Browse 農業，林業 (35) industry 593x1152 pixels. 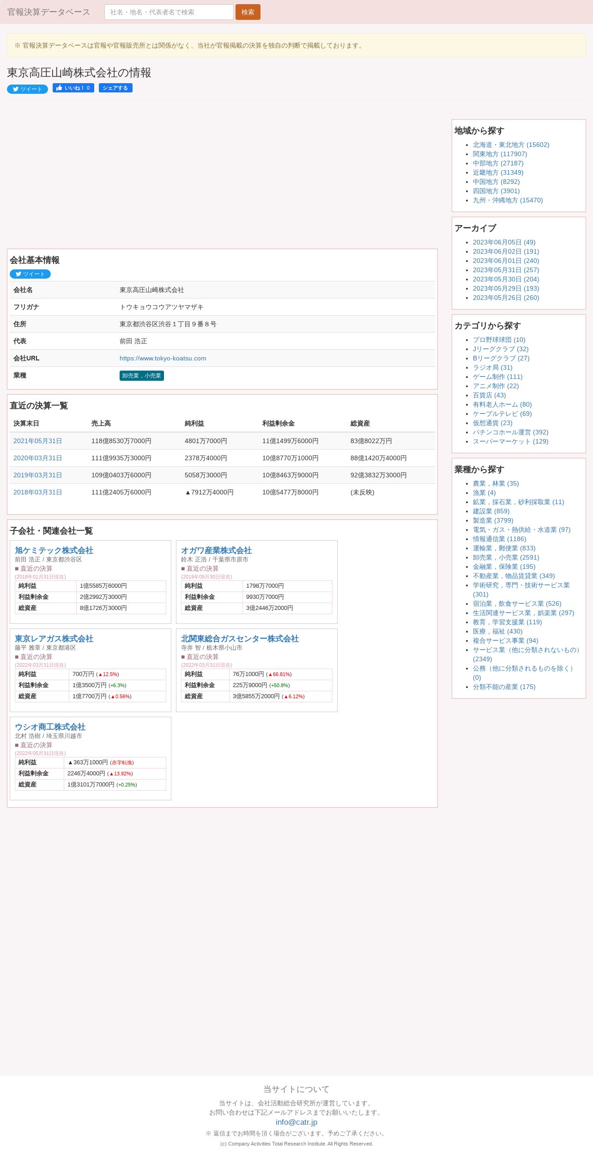tap(496, 483)
